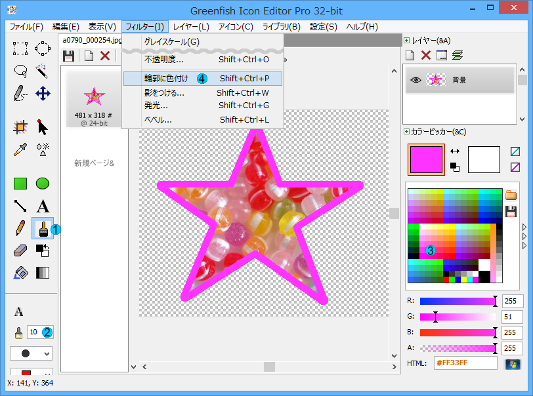The height and width of the screenshot is (396, 533).
Task: Collapse the カラーピッカー panel expander
Action: (x=407, y=132)
